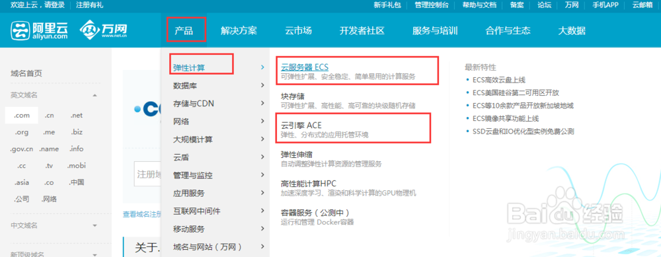The image size is (661, 257).
Task: Click the 注册域名 search input field
Action: [147, 174]
